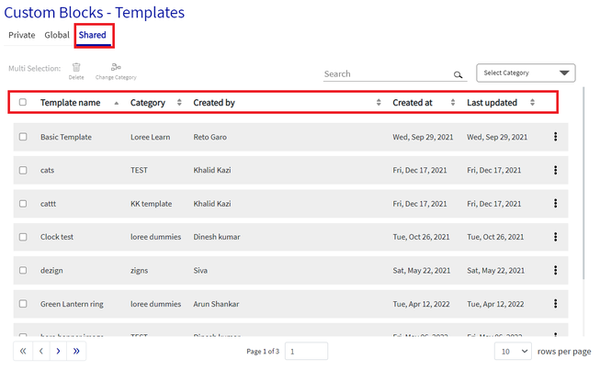Click Reto Garo creator name

click(x=209, y=137)
